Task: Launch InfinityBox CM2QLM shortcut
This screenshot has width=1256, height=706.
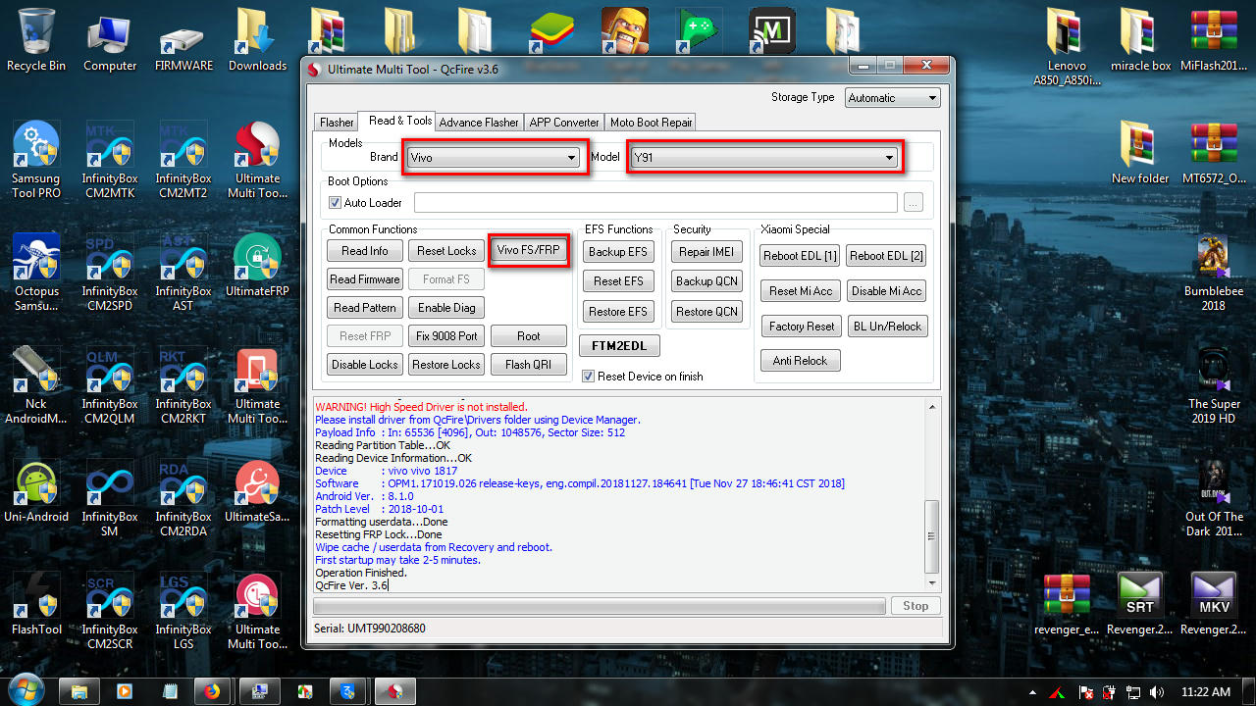Action: [110, 385]
